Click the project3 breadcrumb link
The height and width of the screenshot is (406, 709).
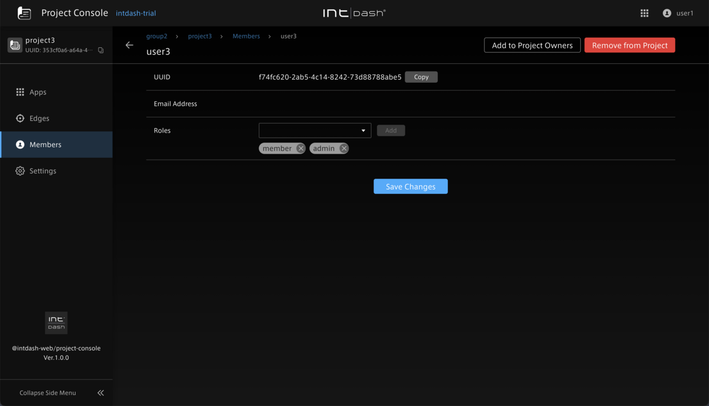tap(200, 36)
